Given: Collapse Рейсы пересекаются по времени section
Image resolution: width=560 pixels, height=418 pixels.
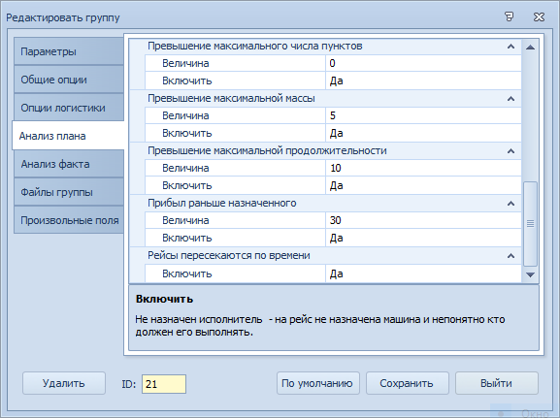Looking at the screenshot, I should point(511,256).
